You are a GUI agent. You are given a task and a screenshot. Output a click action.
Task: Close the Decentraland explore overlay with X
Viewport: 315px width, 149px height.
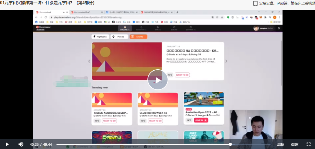tap(279, 28)
